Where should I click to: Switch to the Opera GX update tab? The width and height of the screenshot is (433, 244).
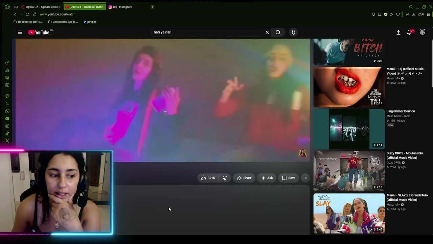41,7
